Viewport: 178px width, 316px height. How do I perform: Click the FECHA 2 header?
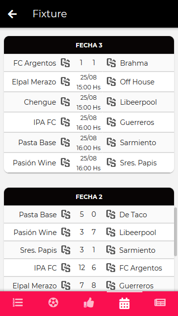89,197
